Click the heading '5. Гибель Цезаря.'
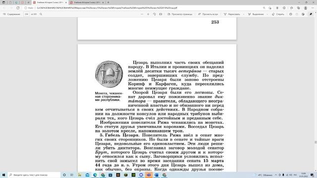 pyautogui.click(x=119, y=135)
